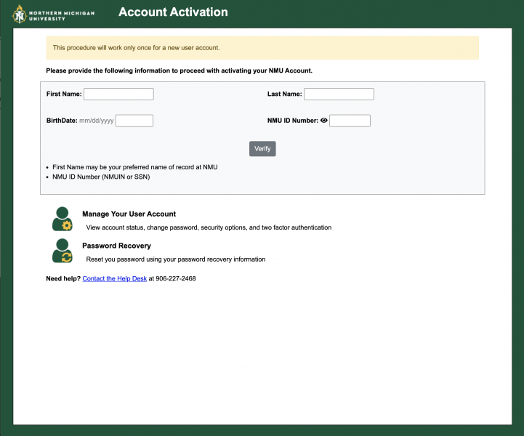The height and width of the screenshot is (436, 524).
Task: Click the 'BirthDate:' label
Action: point(62,121)
